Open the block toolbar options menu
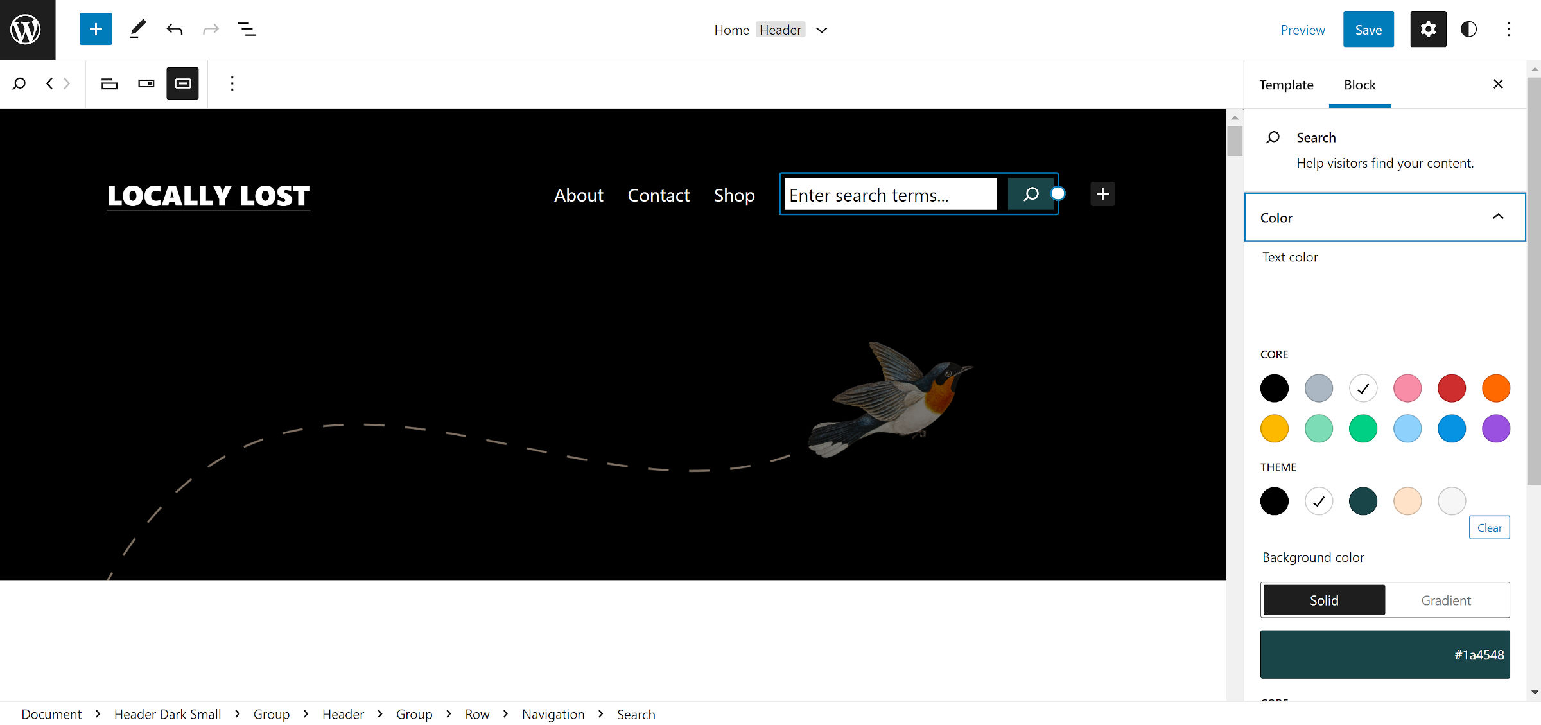Screen dimensions: 1541x725 click(232, 83)
